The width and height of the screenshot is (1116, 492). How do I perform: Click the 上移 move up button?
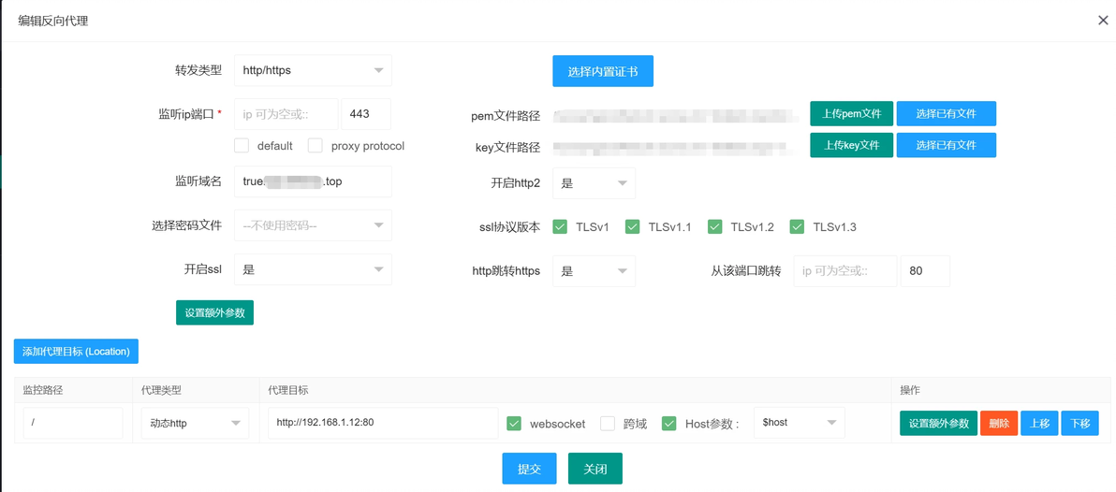[x=1039, y=423]
